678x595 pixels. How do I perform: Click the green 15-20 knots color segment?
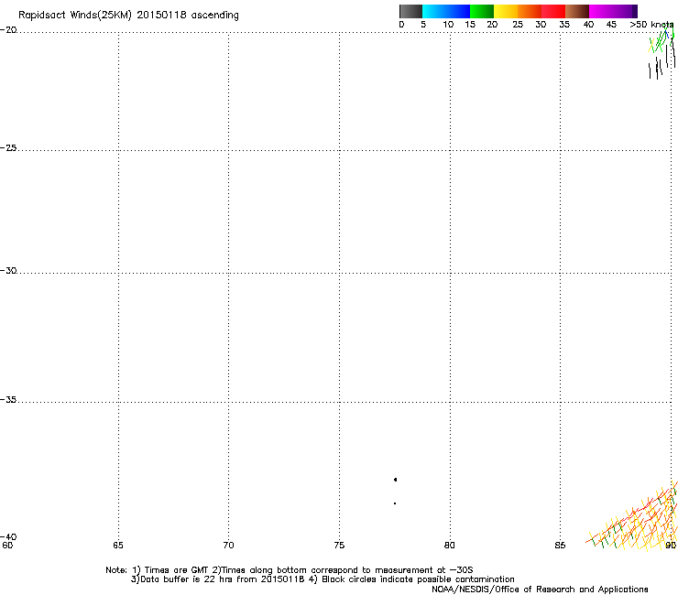482,11
